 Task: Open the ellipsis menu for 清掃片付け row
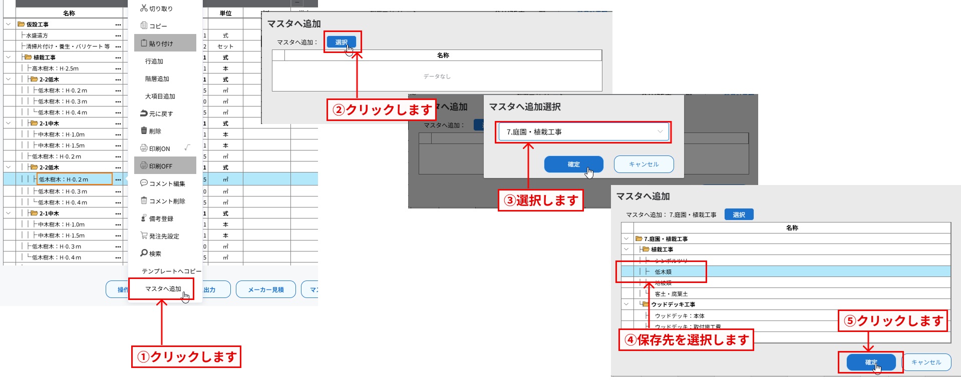point(118,46)
